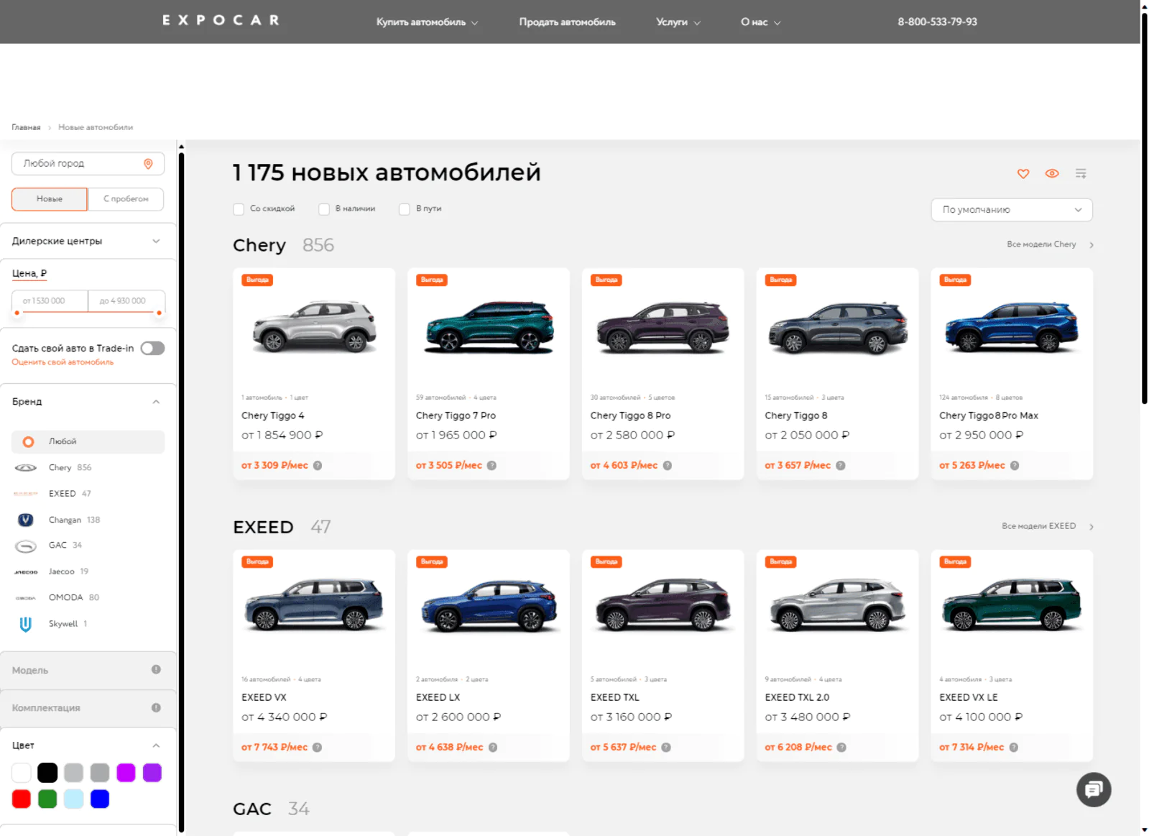Screen dimensions: 1149x836
Task: Open the Купить автомобиль menu
Action: (x=427, y=22)
